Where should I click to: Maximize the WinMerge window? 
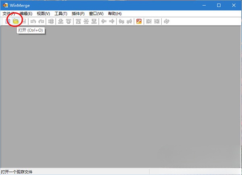coord(219,5)
